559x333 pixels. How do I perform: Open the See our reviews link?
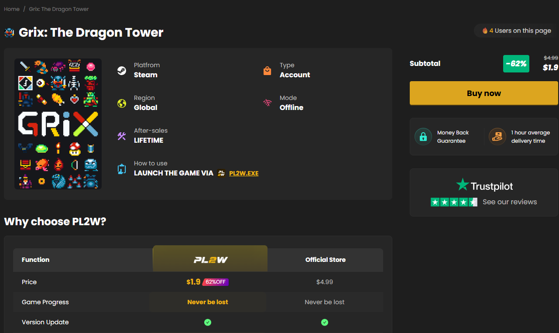[x=510, y=202]
